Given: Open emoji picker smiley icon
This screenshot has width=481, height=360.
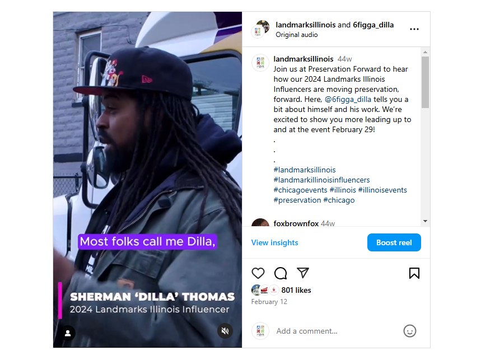Looking at the screenshot, I should pos(409,331).
